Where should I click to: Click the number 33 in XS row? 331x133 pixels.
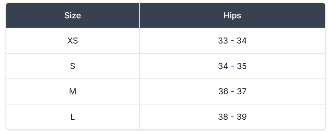pyautogui.click(x=223, y=41)
